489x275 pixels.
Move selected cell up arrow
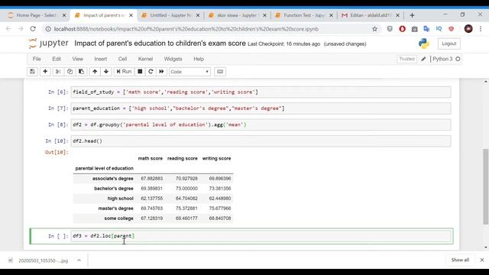tap(95, 72)
